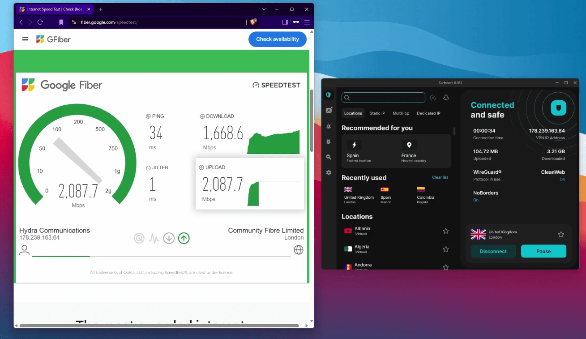Select the Static IP tab
Image resolution: width=586 pixels, height=339 pixels.
tap(377, 113)
